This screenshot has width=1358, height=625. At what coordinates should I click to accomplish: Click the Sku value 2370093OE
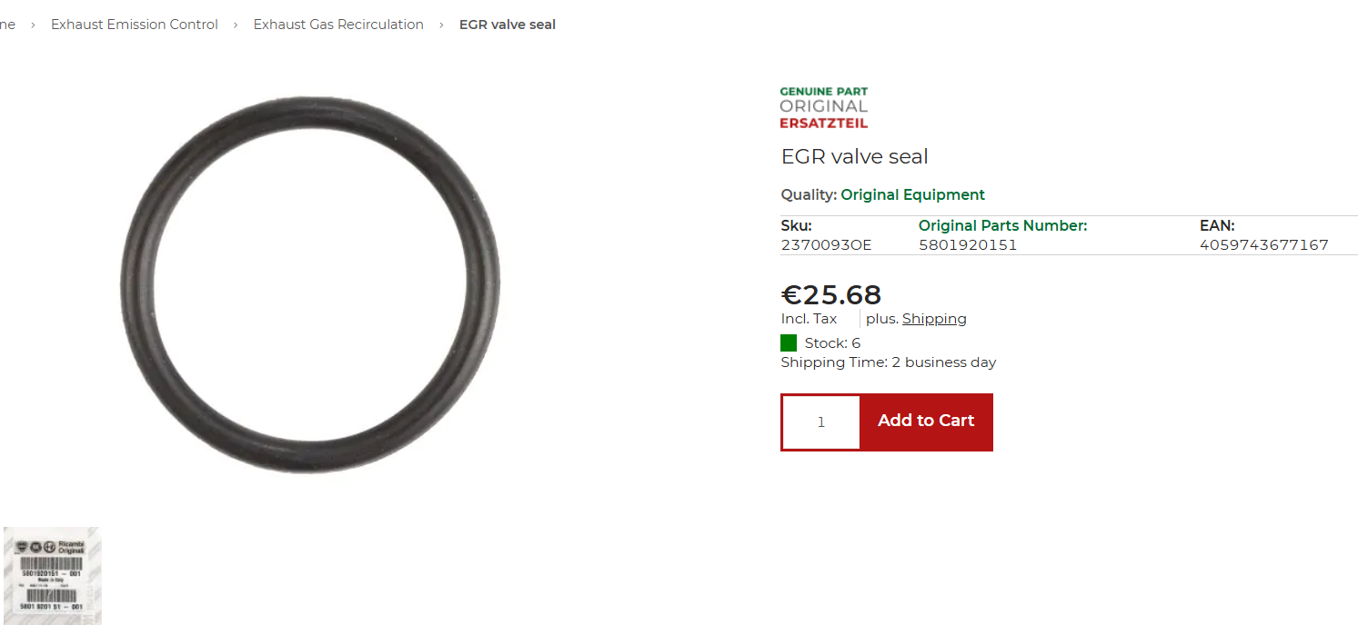pos(826,245)
